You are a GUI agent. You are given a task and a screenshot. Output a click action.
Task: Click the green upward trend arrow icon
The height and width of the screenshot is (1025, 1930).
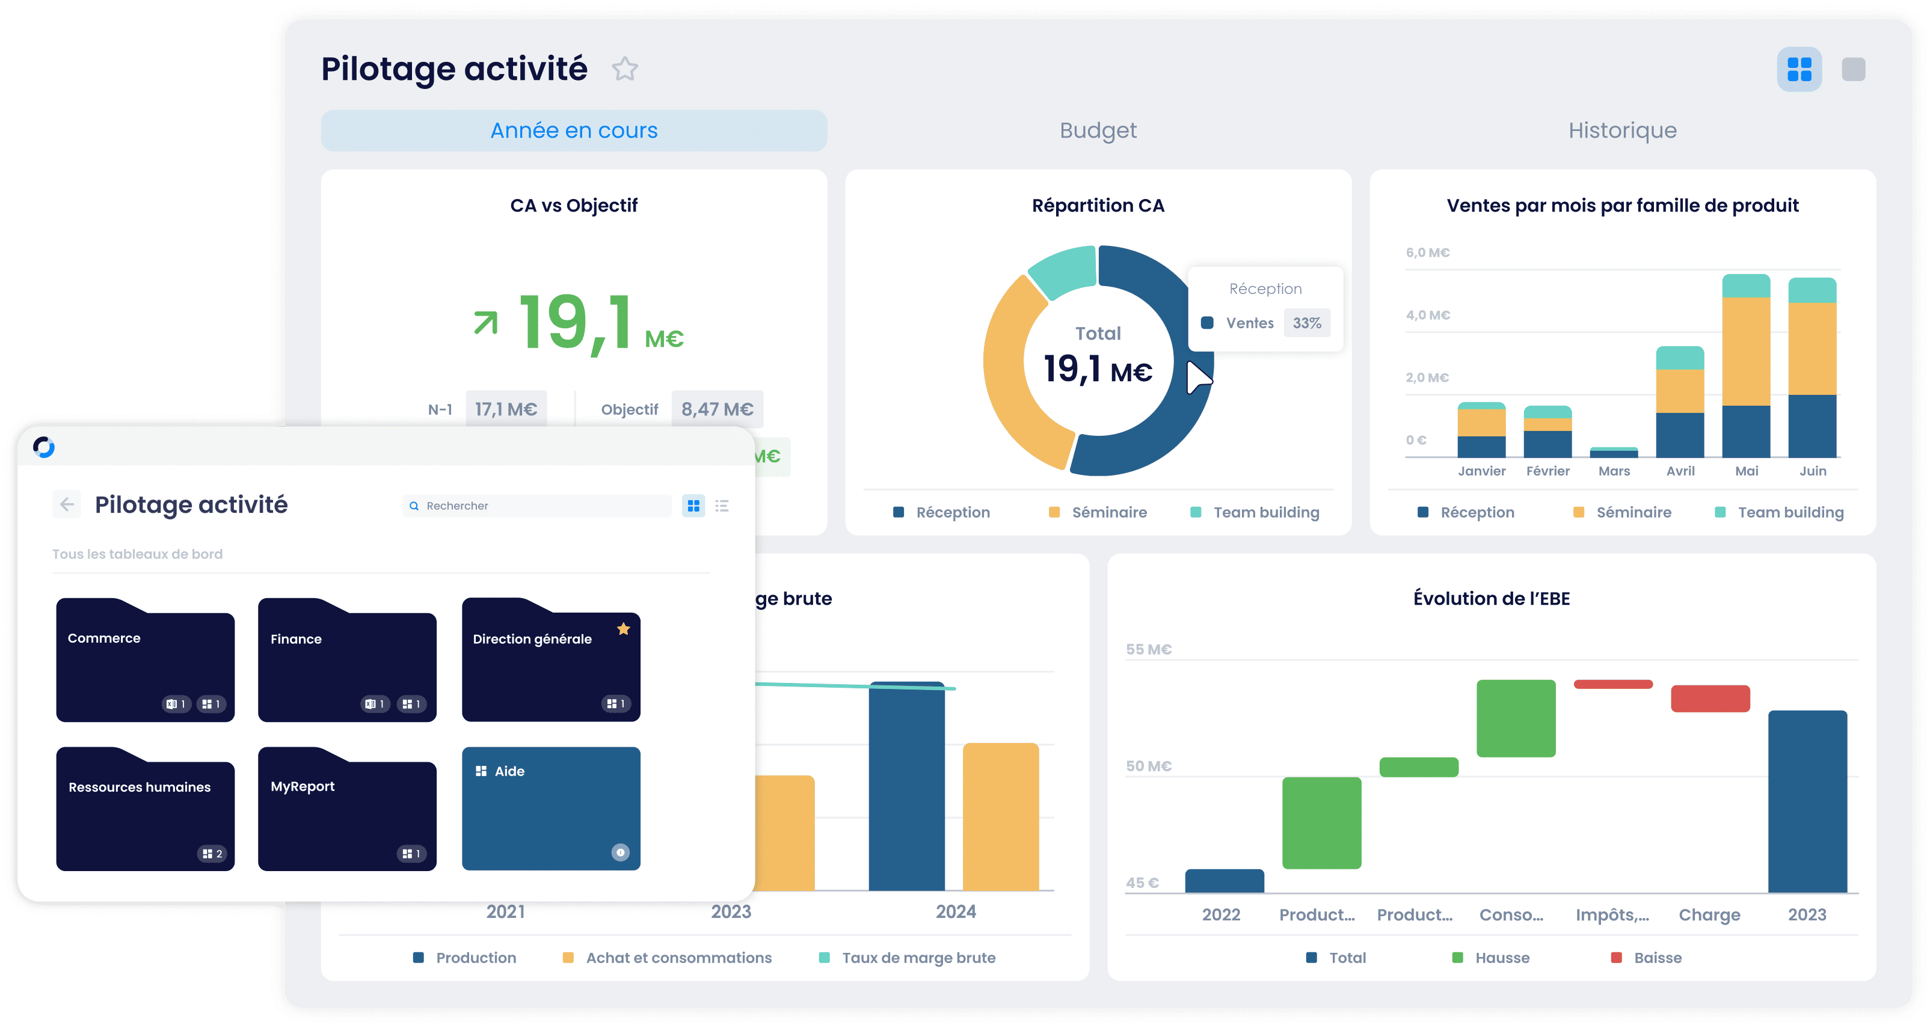click(x=485, y=323)
